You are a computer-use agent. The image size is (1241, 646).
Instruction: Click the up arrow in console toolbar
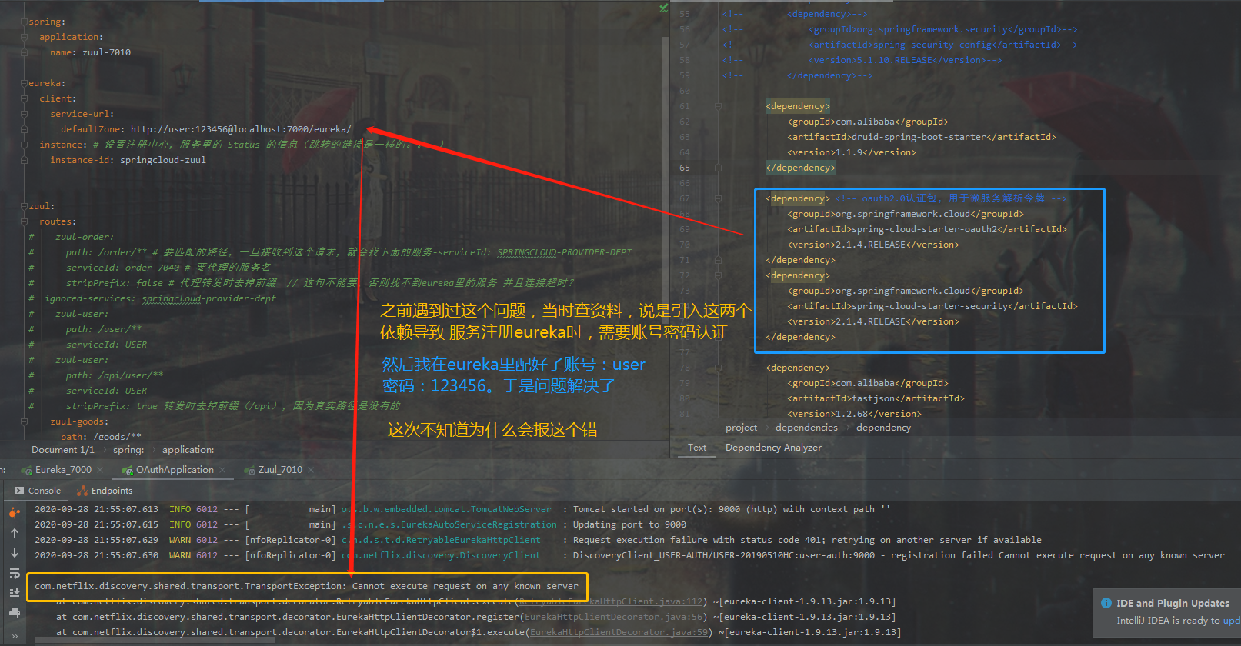click(x=14, y=532)
